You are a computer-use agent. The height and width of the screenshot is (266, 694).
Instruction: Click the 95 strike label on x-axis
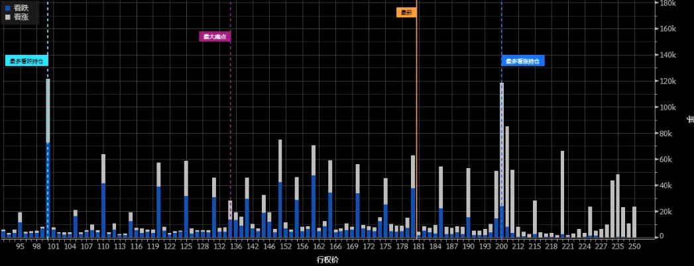20,246
